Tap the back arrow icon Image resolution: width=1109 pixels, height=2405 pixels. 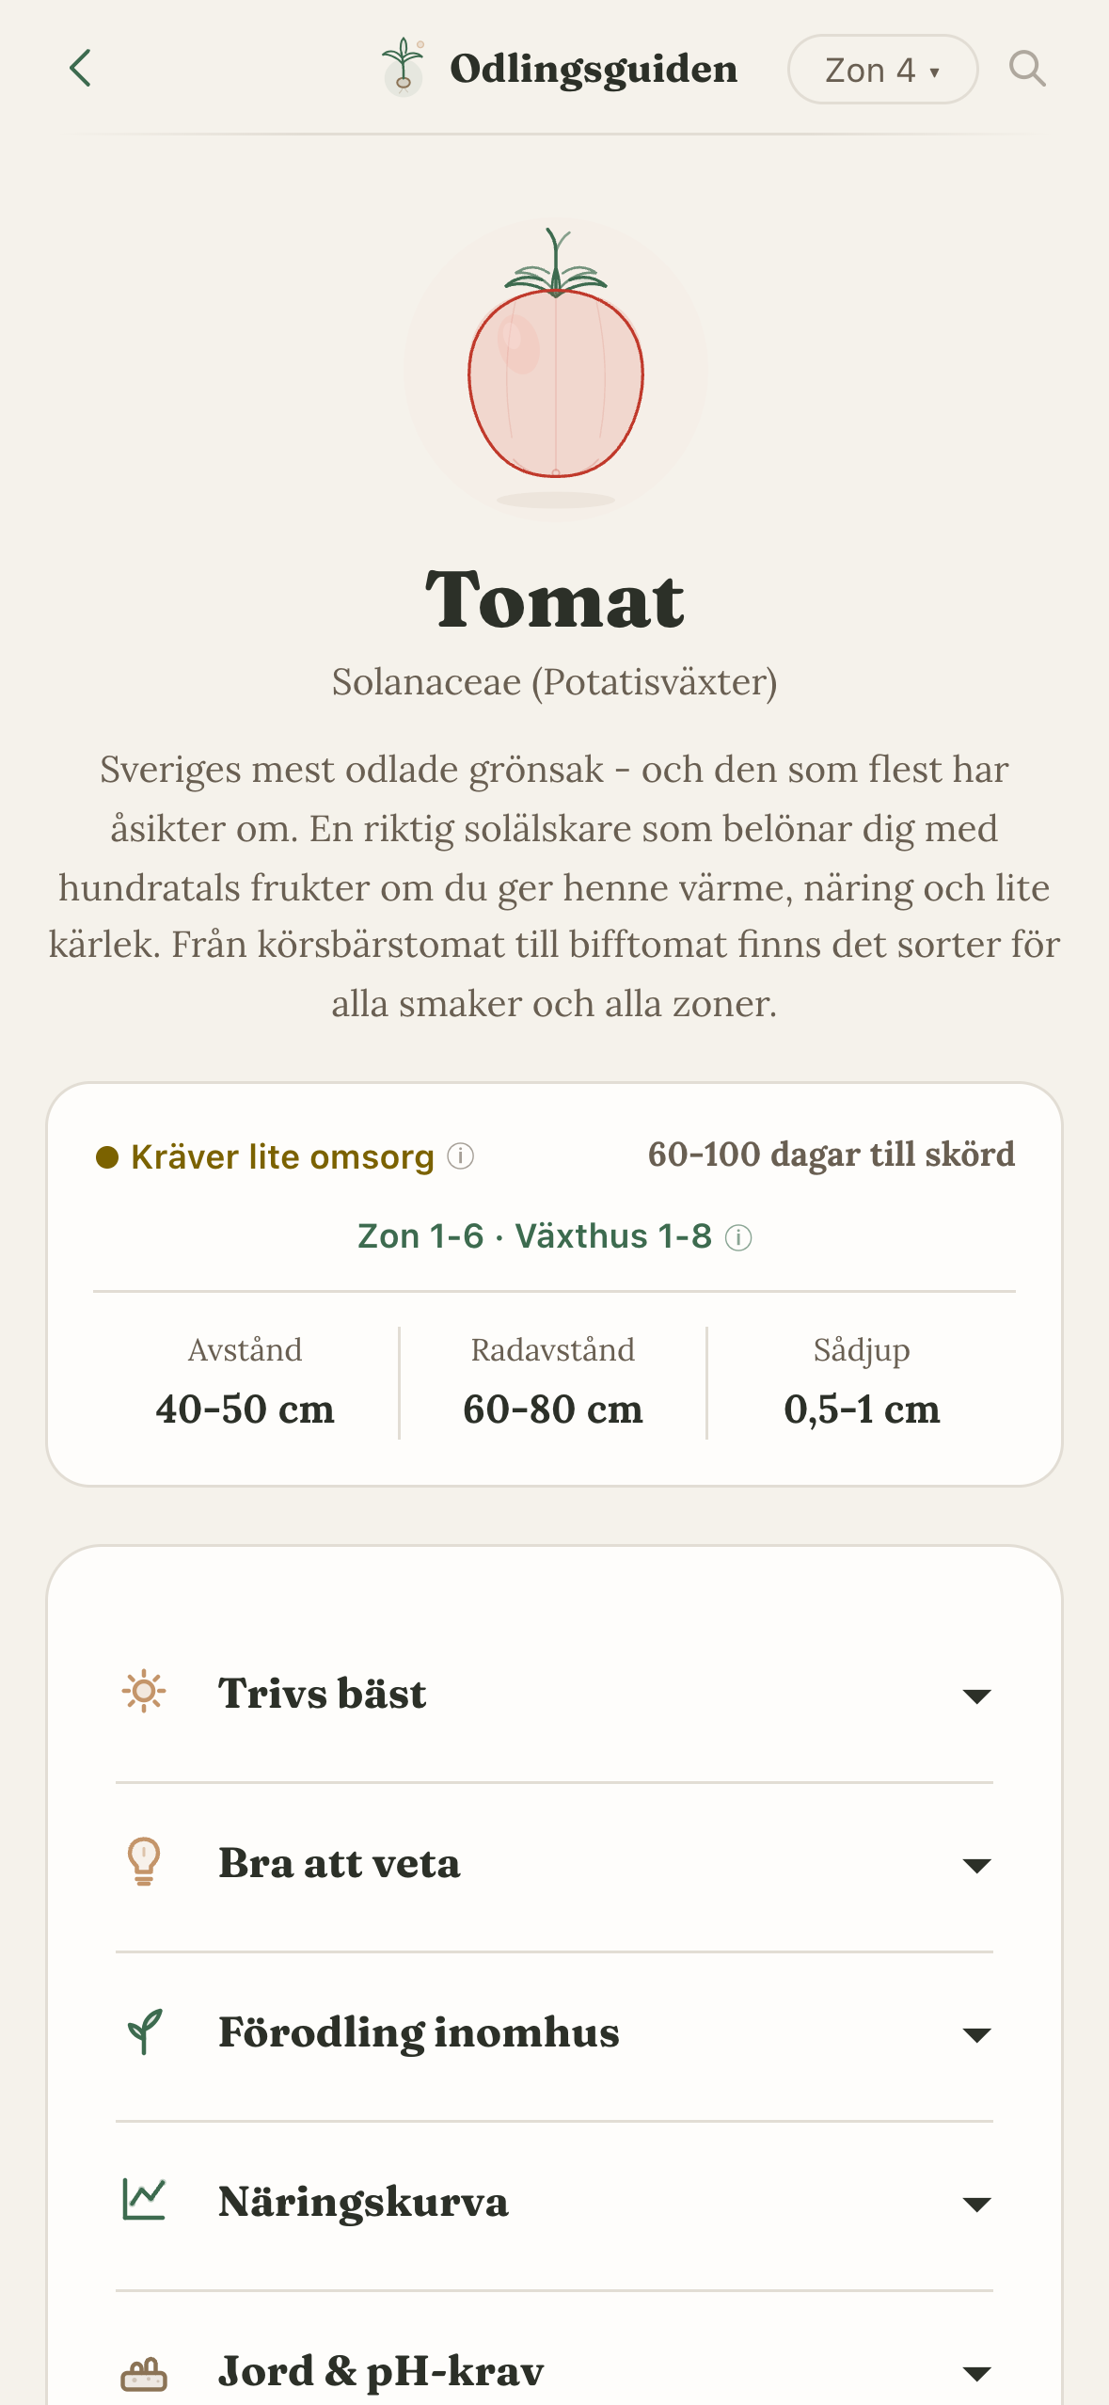click(x=81, y=69)
